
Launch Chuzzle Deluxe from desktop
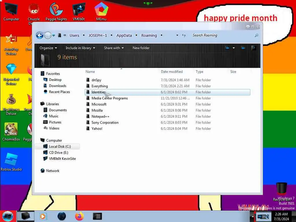[x=34, y=13]
